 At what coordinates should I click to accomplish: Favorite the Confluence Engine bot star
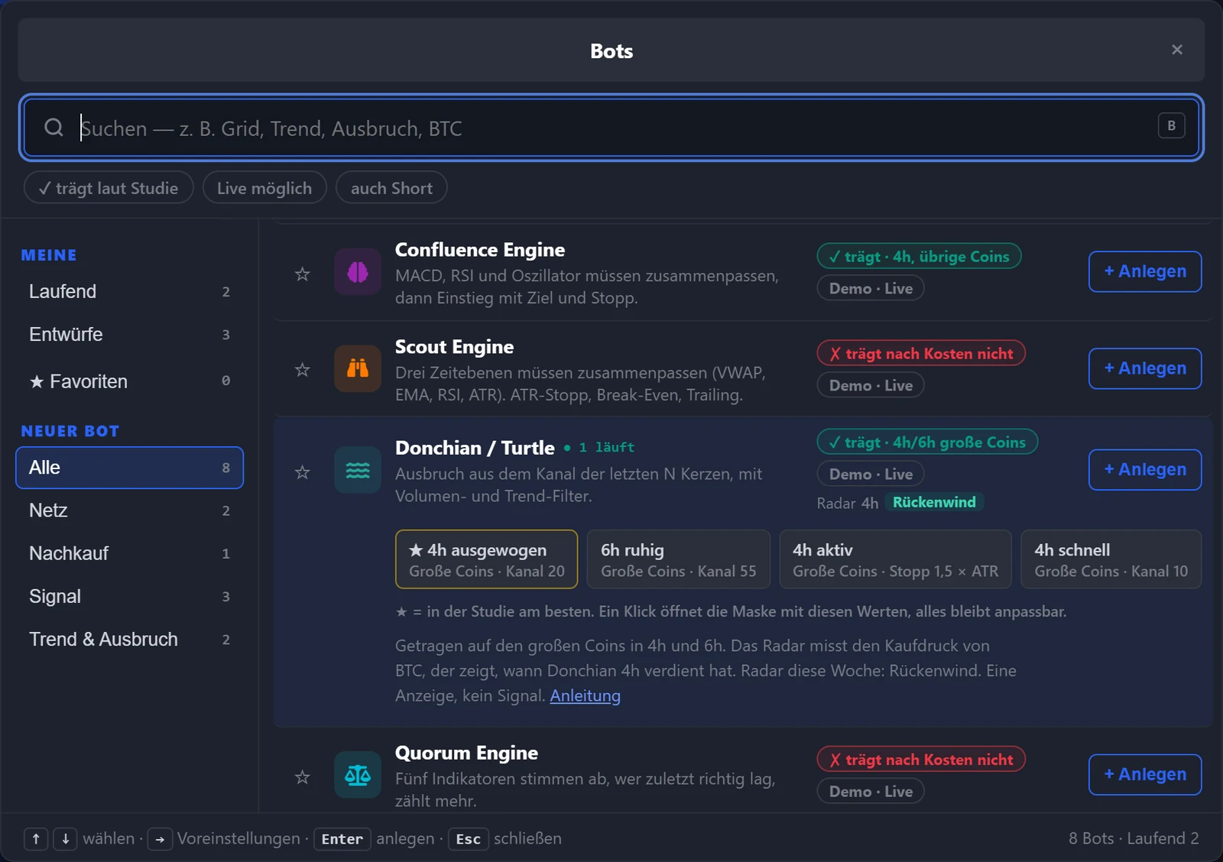303,274
